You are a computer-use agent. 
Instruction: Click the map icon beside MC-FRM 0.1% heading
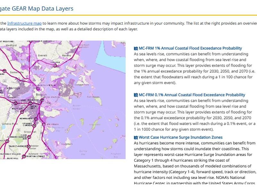[x=136, y=95]
